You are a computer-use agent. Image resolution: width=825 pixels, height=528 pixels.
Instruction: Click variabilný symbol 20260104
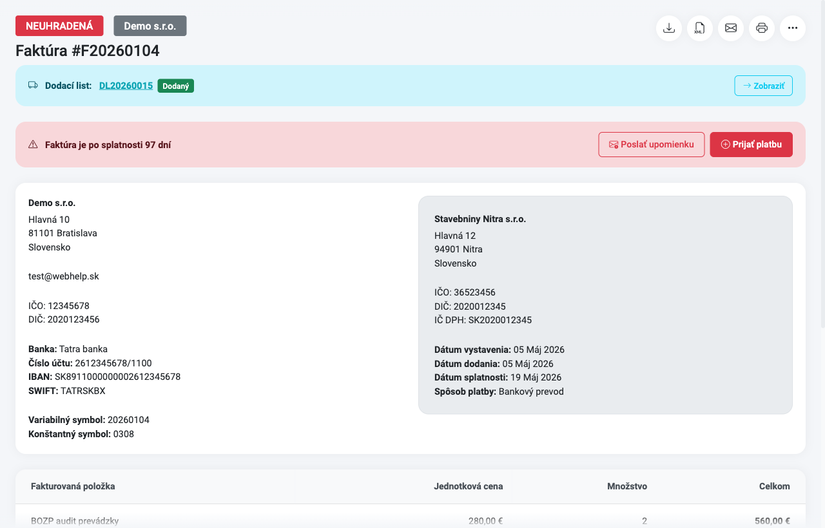click(128, 420)
